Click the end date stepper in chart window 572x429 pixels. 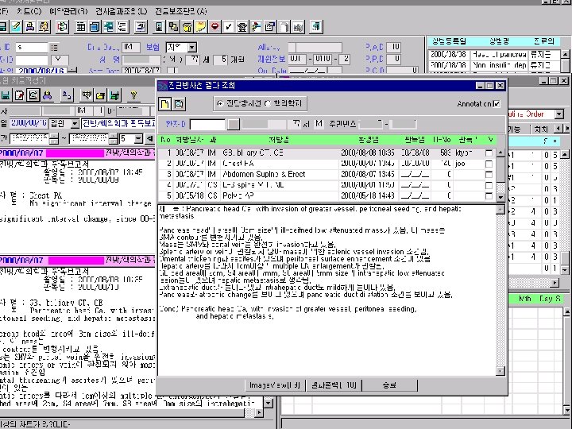(113, 139)
